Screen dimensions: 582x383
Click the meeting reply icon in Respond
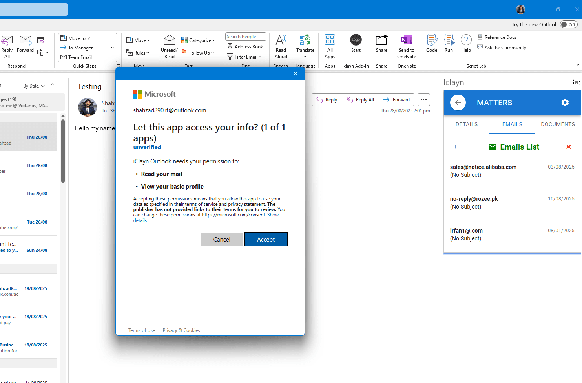[40, 40]
